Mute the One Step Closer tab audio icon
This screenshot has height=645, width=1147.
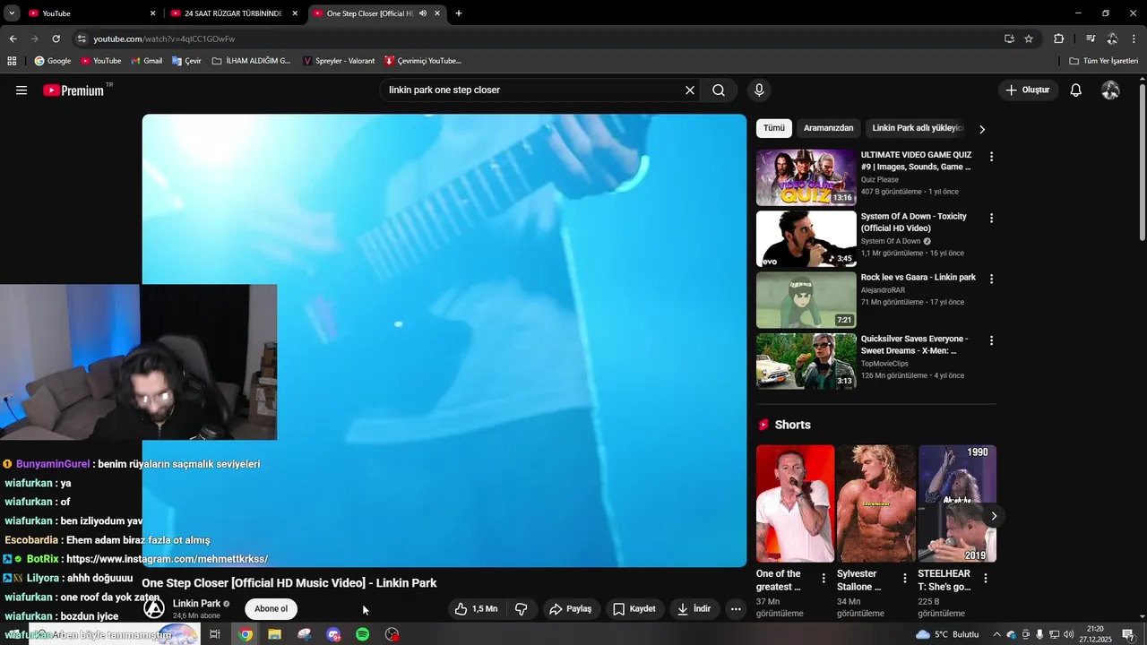[423, 13]
